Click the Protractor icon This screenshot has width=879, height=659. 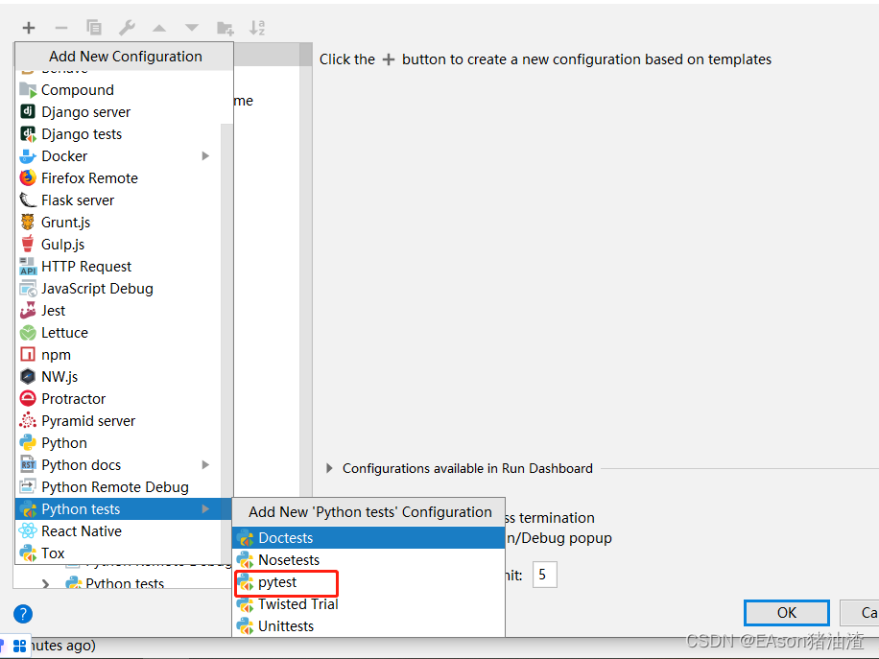28,398
